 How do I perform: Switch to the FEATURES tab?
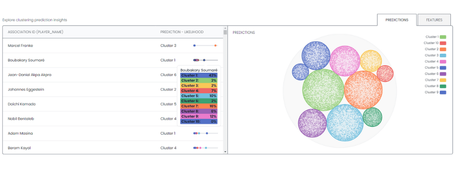click(x=434, y=20)
